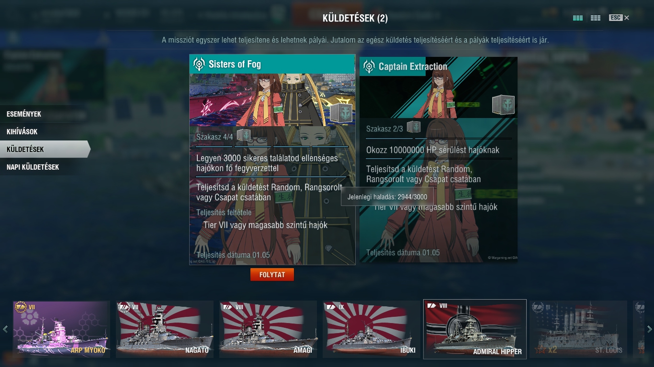Click the Sisters of Fog stage progress bar
654x367 pixels.
pyautogui.click(x=272, y=147)
